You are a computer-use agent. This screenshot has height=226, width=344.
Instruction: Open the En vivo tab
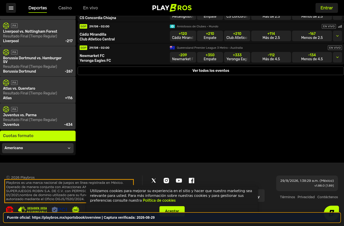(90, 8)
